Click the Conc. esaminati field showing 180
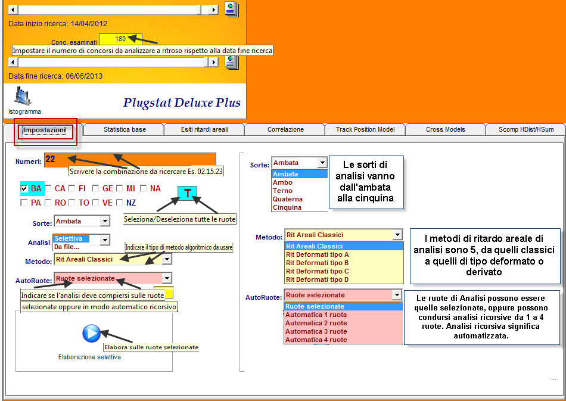 (x=120, y=39)
